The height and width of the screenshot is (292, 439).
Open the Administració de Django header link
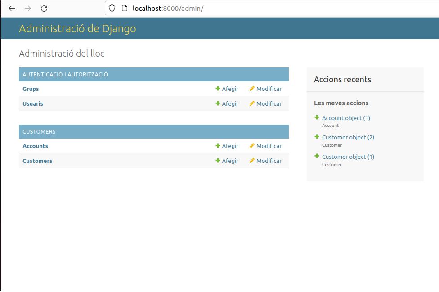click(x=77, y=28)
